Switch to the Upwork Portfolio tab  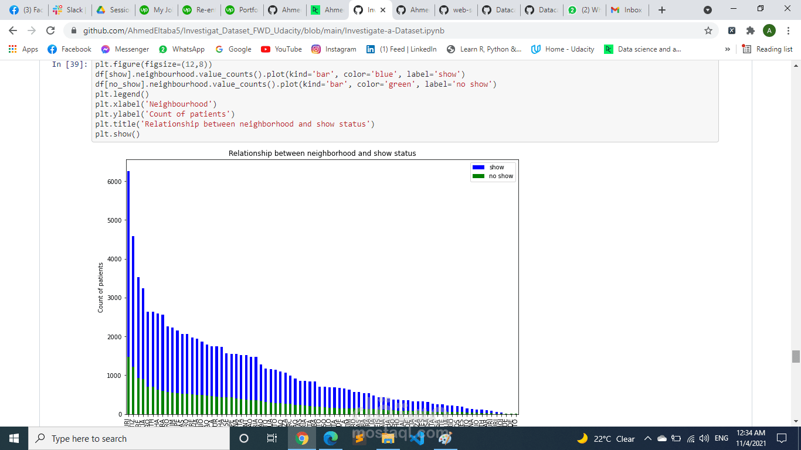[242, 10]
